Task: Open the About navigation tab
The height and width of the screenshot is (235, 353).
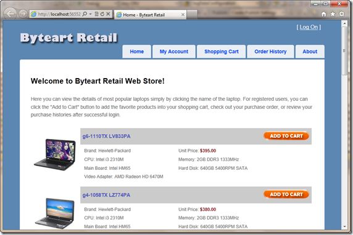Action: click(310, 52)
